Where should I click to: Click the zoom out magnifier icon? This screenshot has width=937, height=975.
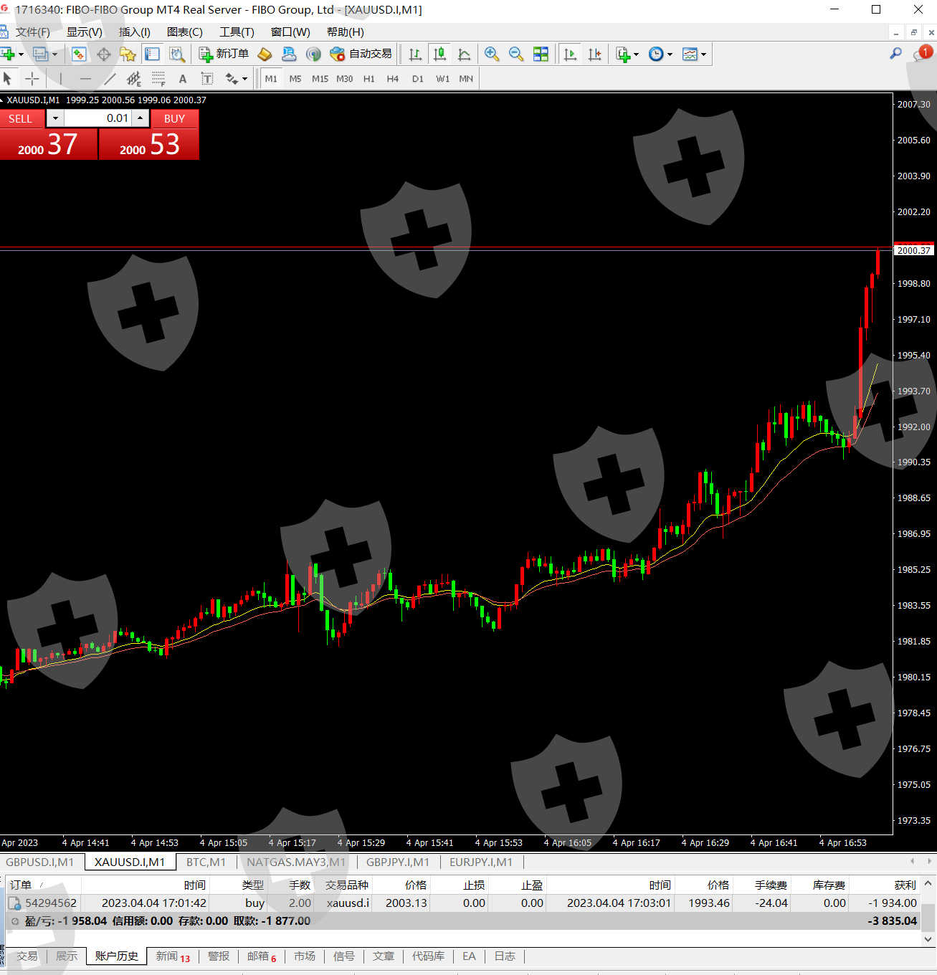coord(515,54)
